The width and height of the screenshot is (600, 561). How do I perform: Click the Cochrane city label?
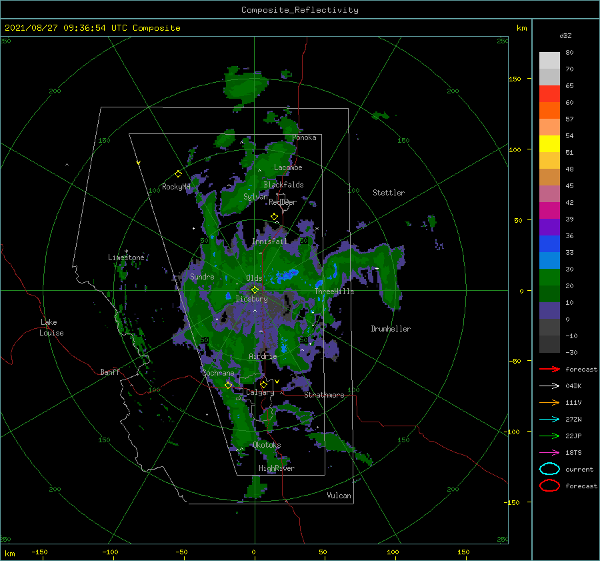coord(218,373)
